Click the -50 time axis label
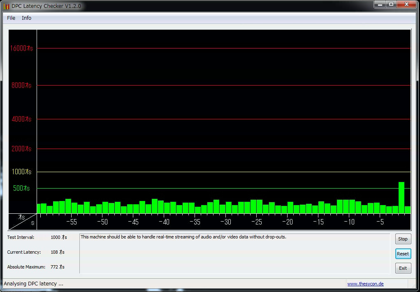 tap(102, 222)
